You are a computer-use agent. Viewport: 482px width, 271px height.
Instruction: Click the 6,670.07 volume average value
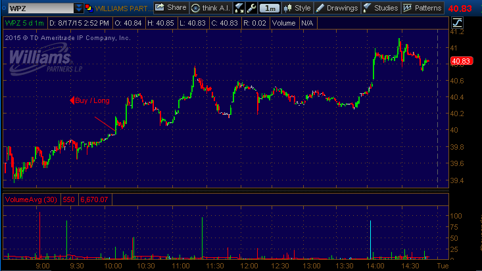[95, 199]
